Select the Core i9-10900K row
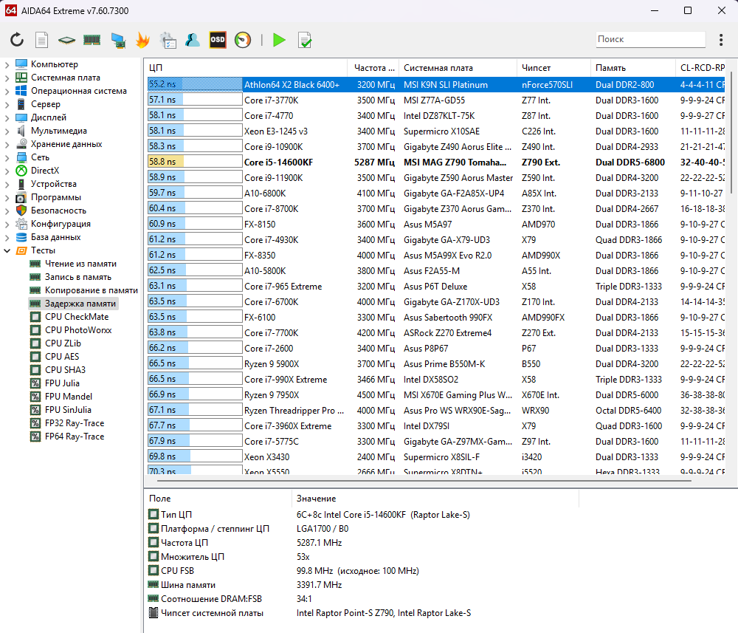Viewport: 738px width, 633px height. click(x=436, y=146)
